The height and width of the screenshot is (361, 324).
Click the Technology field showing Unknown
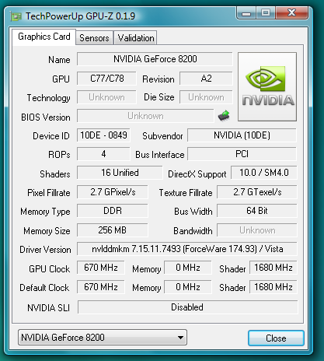[x=106, y=97]
